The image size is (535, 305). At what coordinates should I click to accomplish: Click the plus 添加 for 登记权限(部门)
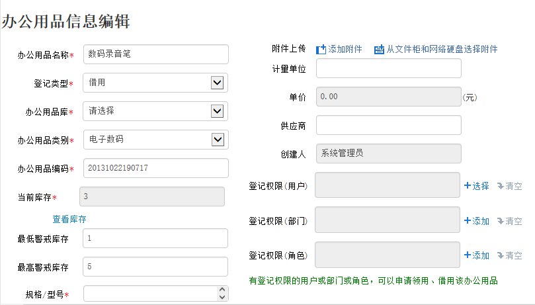476,221
